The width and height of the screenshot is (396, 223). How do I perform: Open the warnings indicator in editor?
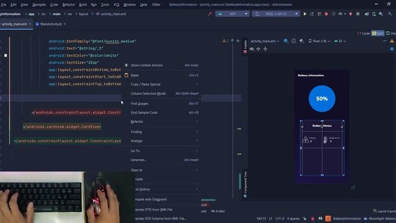click(x=225, y=41)
